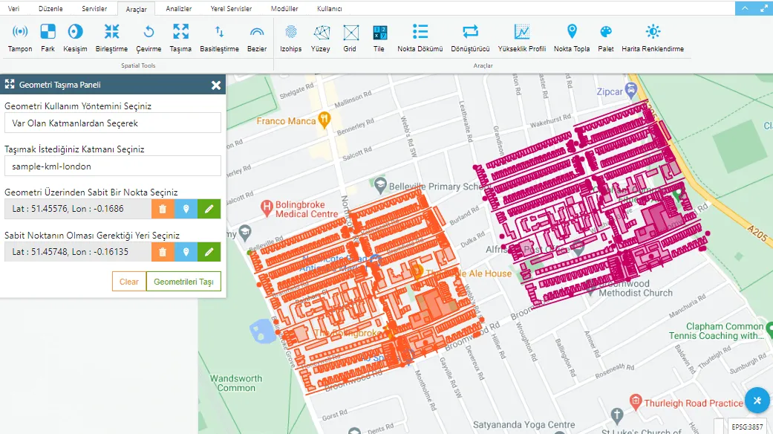
Task: Click the blue round tools button
Action: [757, 401]
